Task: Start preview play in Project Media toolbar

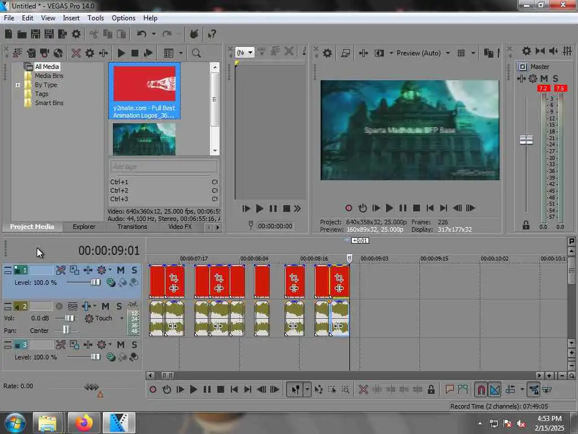Action: point(121,53)
